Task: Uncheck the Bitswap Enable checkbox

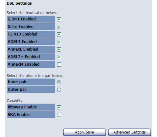Action: (59, 107)
